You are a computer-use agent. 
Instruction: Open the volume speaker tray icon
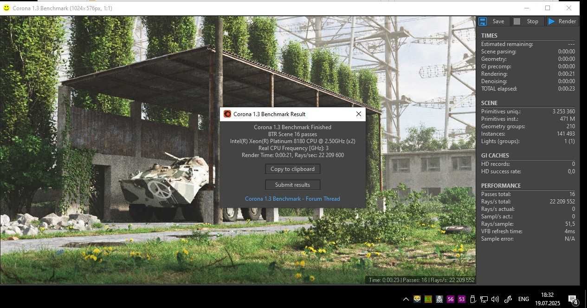click(495, 299)
